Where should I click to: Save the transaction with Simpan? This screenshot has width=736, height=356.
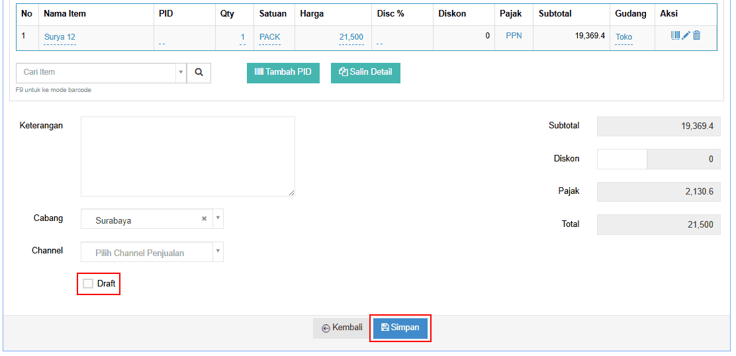(400, 328)
